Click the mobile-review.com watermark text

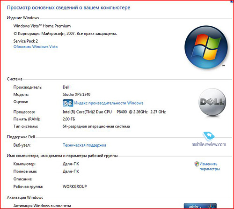[209, 144]
